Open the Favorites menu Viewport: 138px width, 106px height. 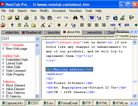(75, 11)
